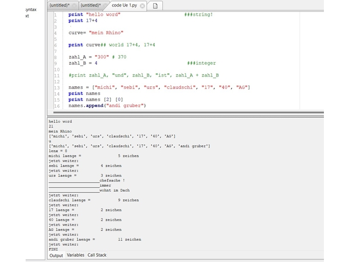Viewport: 349px width, 262px height.
Task: Click the names = ["michi", ...] list line
Action: coord(159,87)
